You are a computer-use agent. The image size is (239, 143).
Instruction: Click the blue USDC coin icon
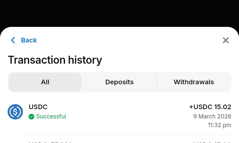(x=15, y=112)
